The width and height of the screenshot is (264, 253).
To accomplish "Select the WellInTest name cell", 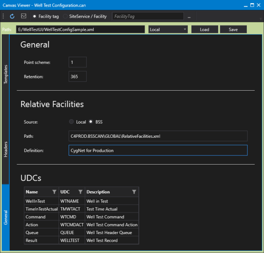I will [x=41, y=201].
